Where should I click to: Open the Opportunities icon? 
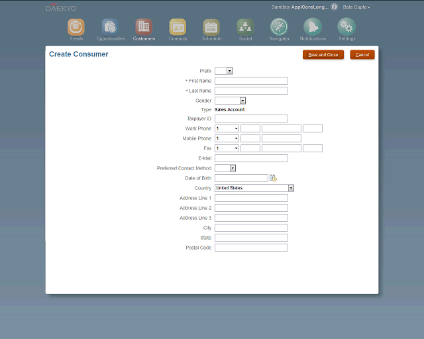110,27
